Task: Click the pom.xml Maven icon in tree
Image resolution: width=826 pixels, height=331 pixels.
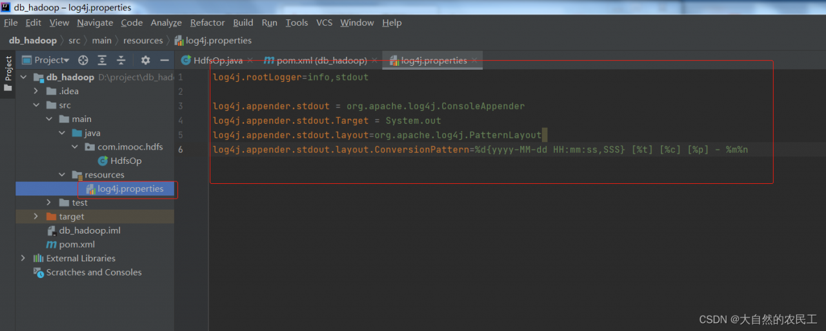Action: pos(51,245)
